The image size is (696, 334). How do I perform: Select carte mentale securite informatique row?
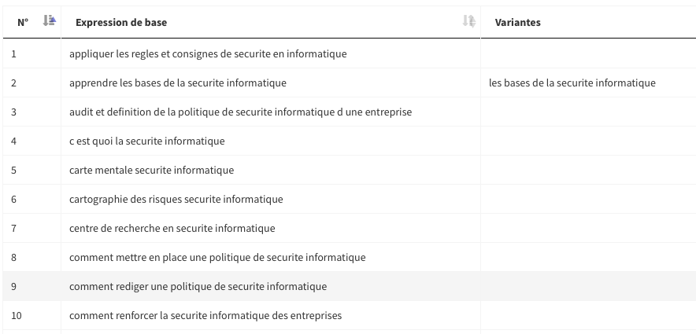pyautogui.click(x=151, y=171)
